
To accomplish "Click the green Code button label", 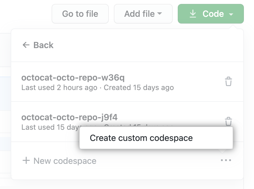I will pos(213,14).
